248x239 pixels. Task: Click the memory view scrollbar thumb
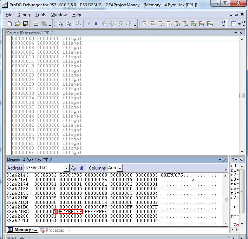click(x=225, y=199)
